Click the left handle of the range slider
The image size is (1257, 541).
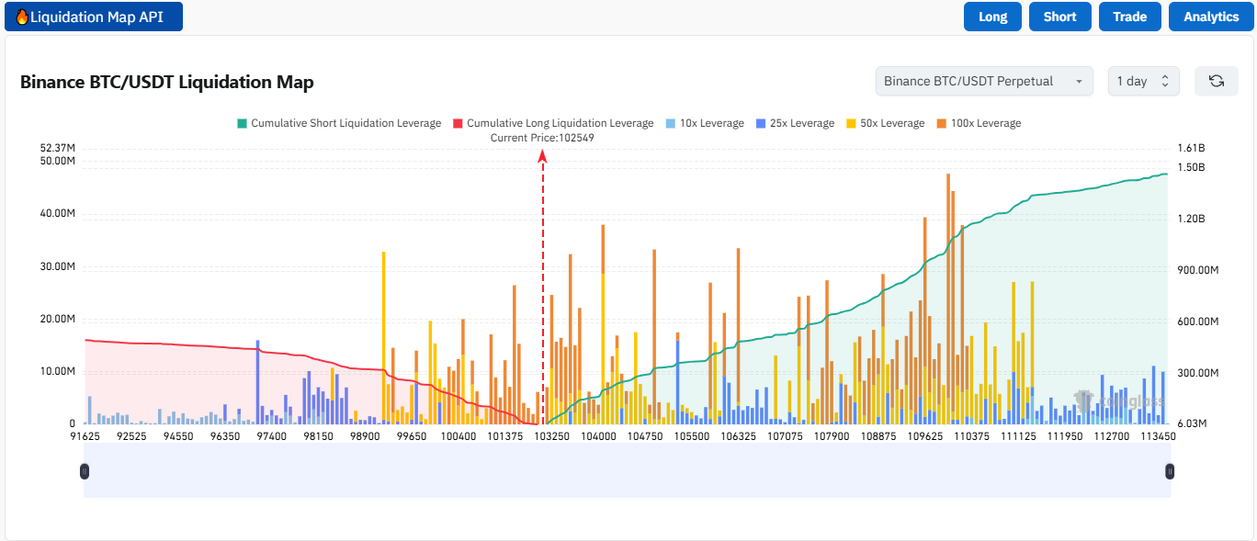[x=85, y=471]
